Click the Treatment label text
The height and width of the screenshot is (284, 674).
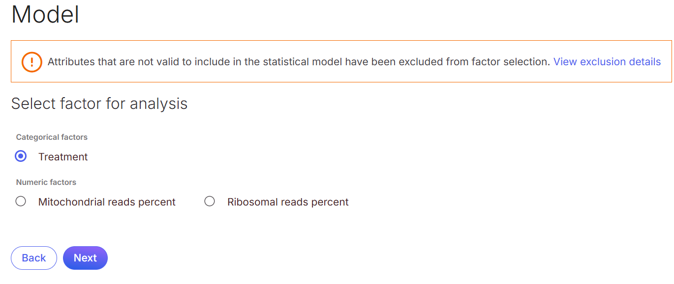tap(63, 157)
